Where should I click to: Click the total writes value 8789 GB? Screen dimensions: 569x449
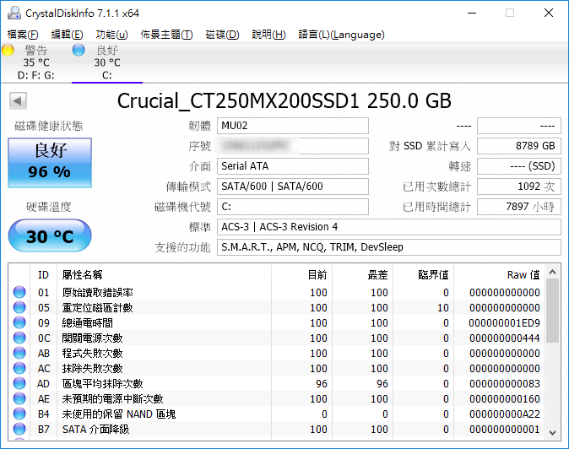tap(519, 146)
